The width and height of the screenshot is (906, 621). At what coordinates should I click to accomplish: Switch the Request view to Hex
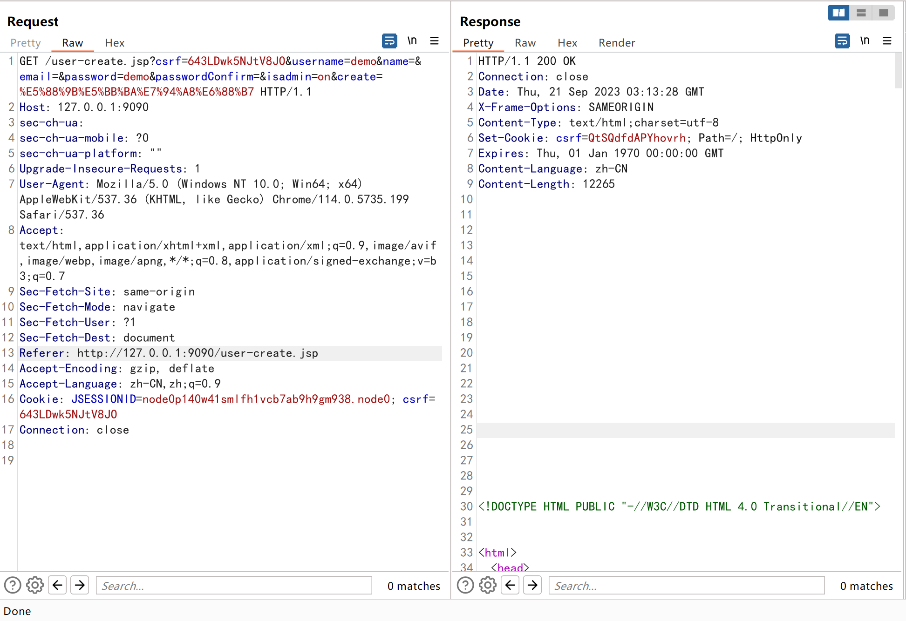[x=115, y=43]
